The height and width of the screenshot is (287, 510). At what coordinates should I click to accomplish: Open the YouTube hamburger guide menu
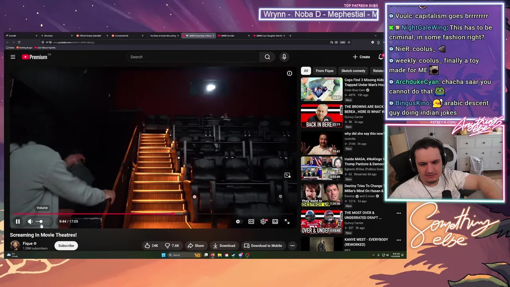[13, 57]
